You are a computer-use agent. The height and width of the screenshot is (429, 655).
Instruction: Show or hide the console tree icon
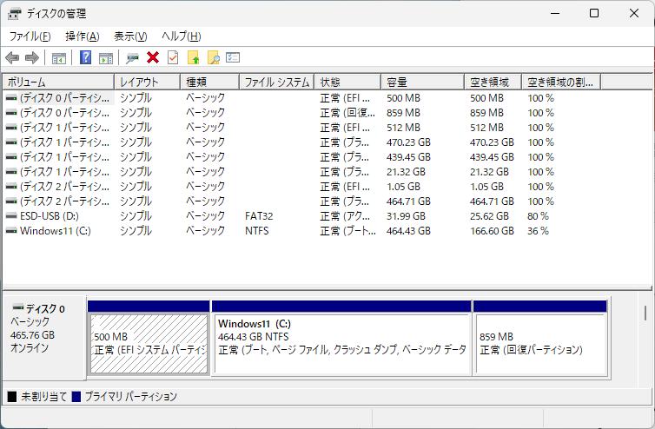(x=58, y=58)
